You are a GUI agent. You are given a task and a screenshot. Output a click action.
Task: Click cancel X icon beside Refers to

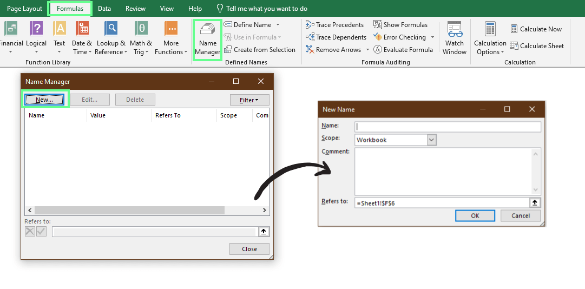(x=30, y=232)
